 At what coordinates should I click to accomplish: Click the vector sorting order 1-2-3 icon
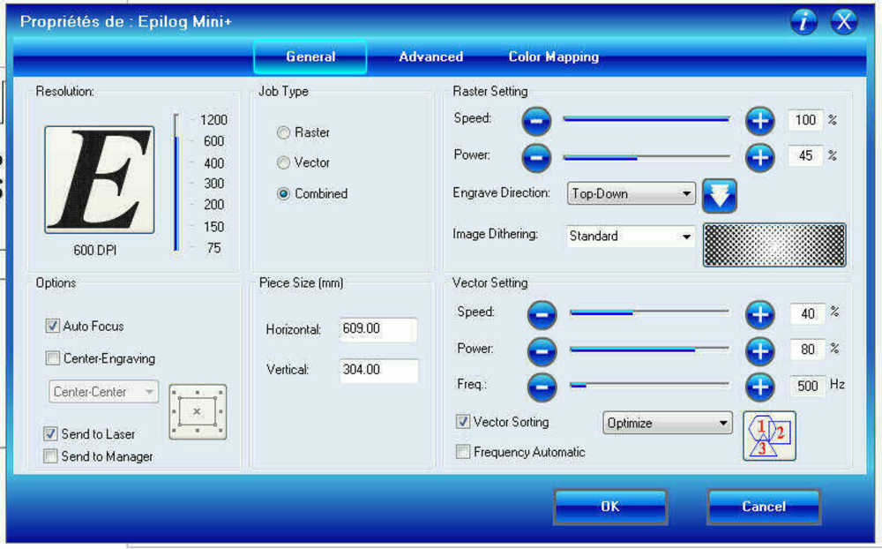coord(769,436)
